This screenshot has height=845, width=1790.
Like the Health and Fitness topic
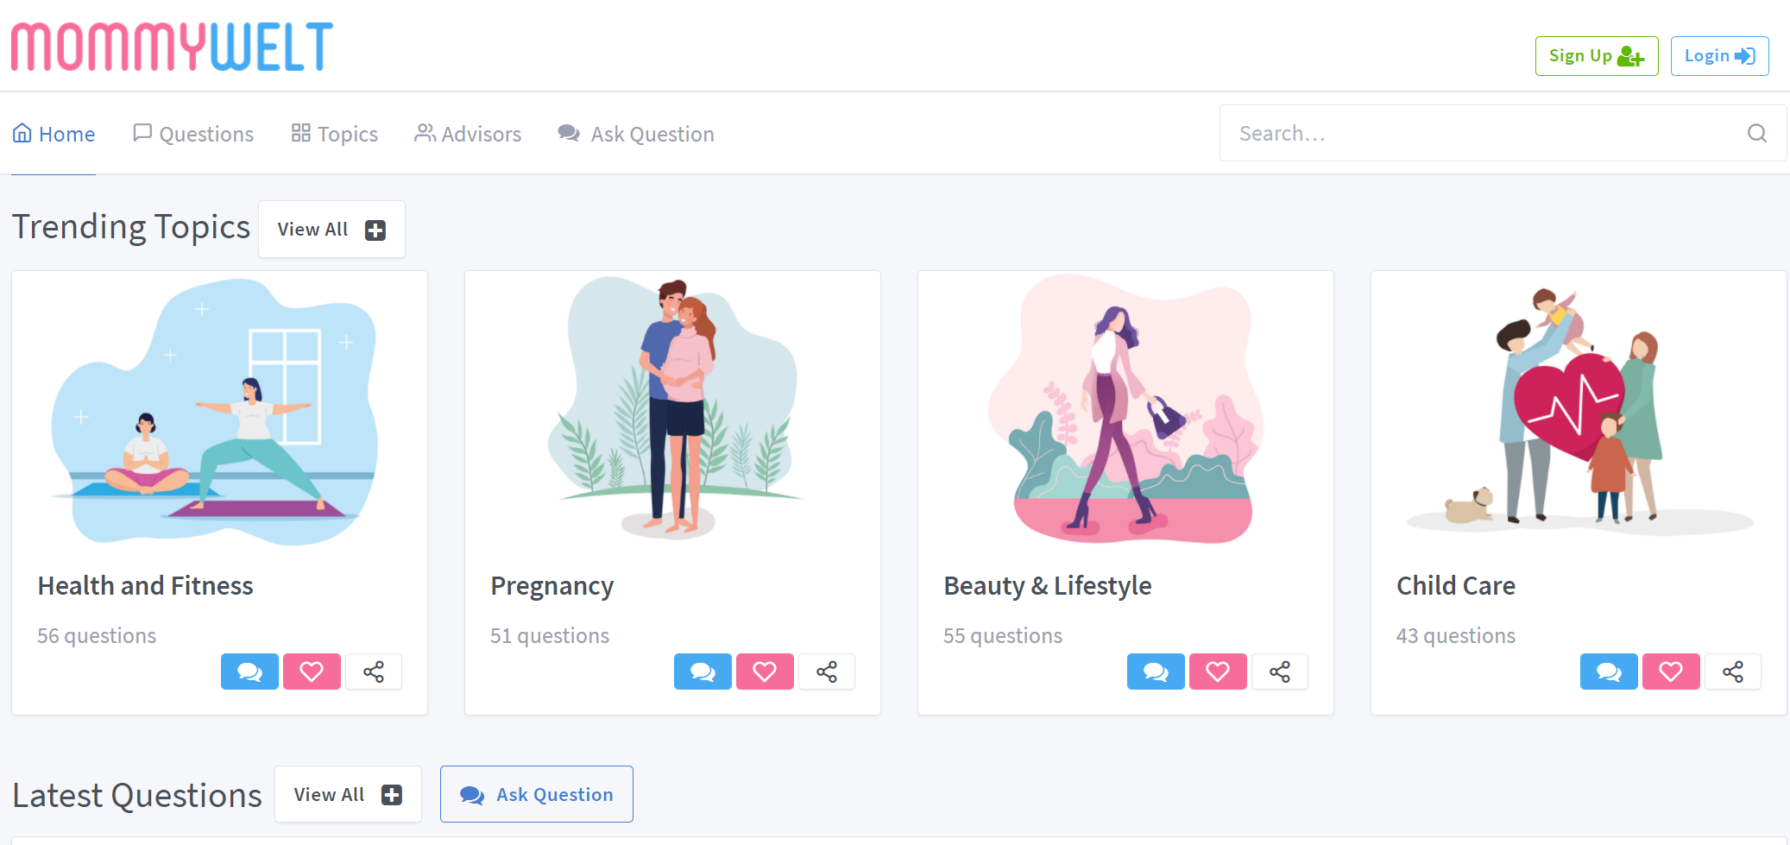pyautogui.click(x=312, y=672)
